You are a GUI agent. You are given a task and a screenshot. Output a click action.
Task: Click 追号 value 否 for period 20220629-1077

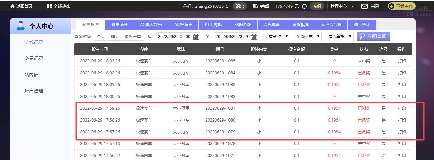tap(384, 156)
